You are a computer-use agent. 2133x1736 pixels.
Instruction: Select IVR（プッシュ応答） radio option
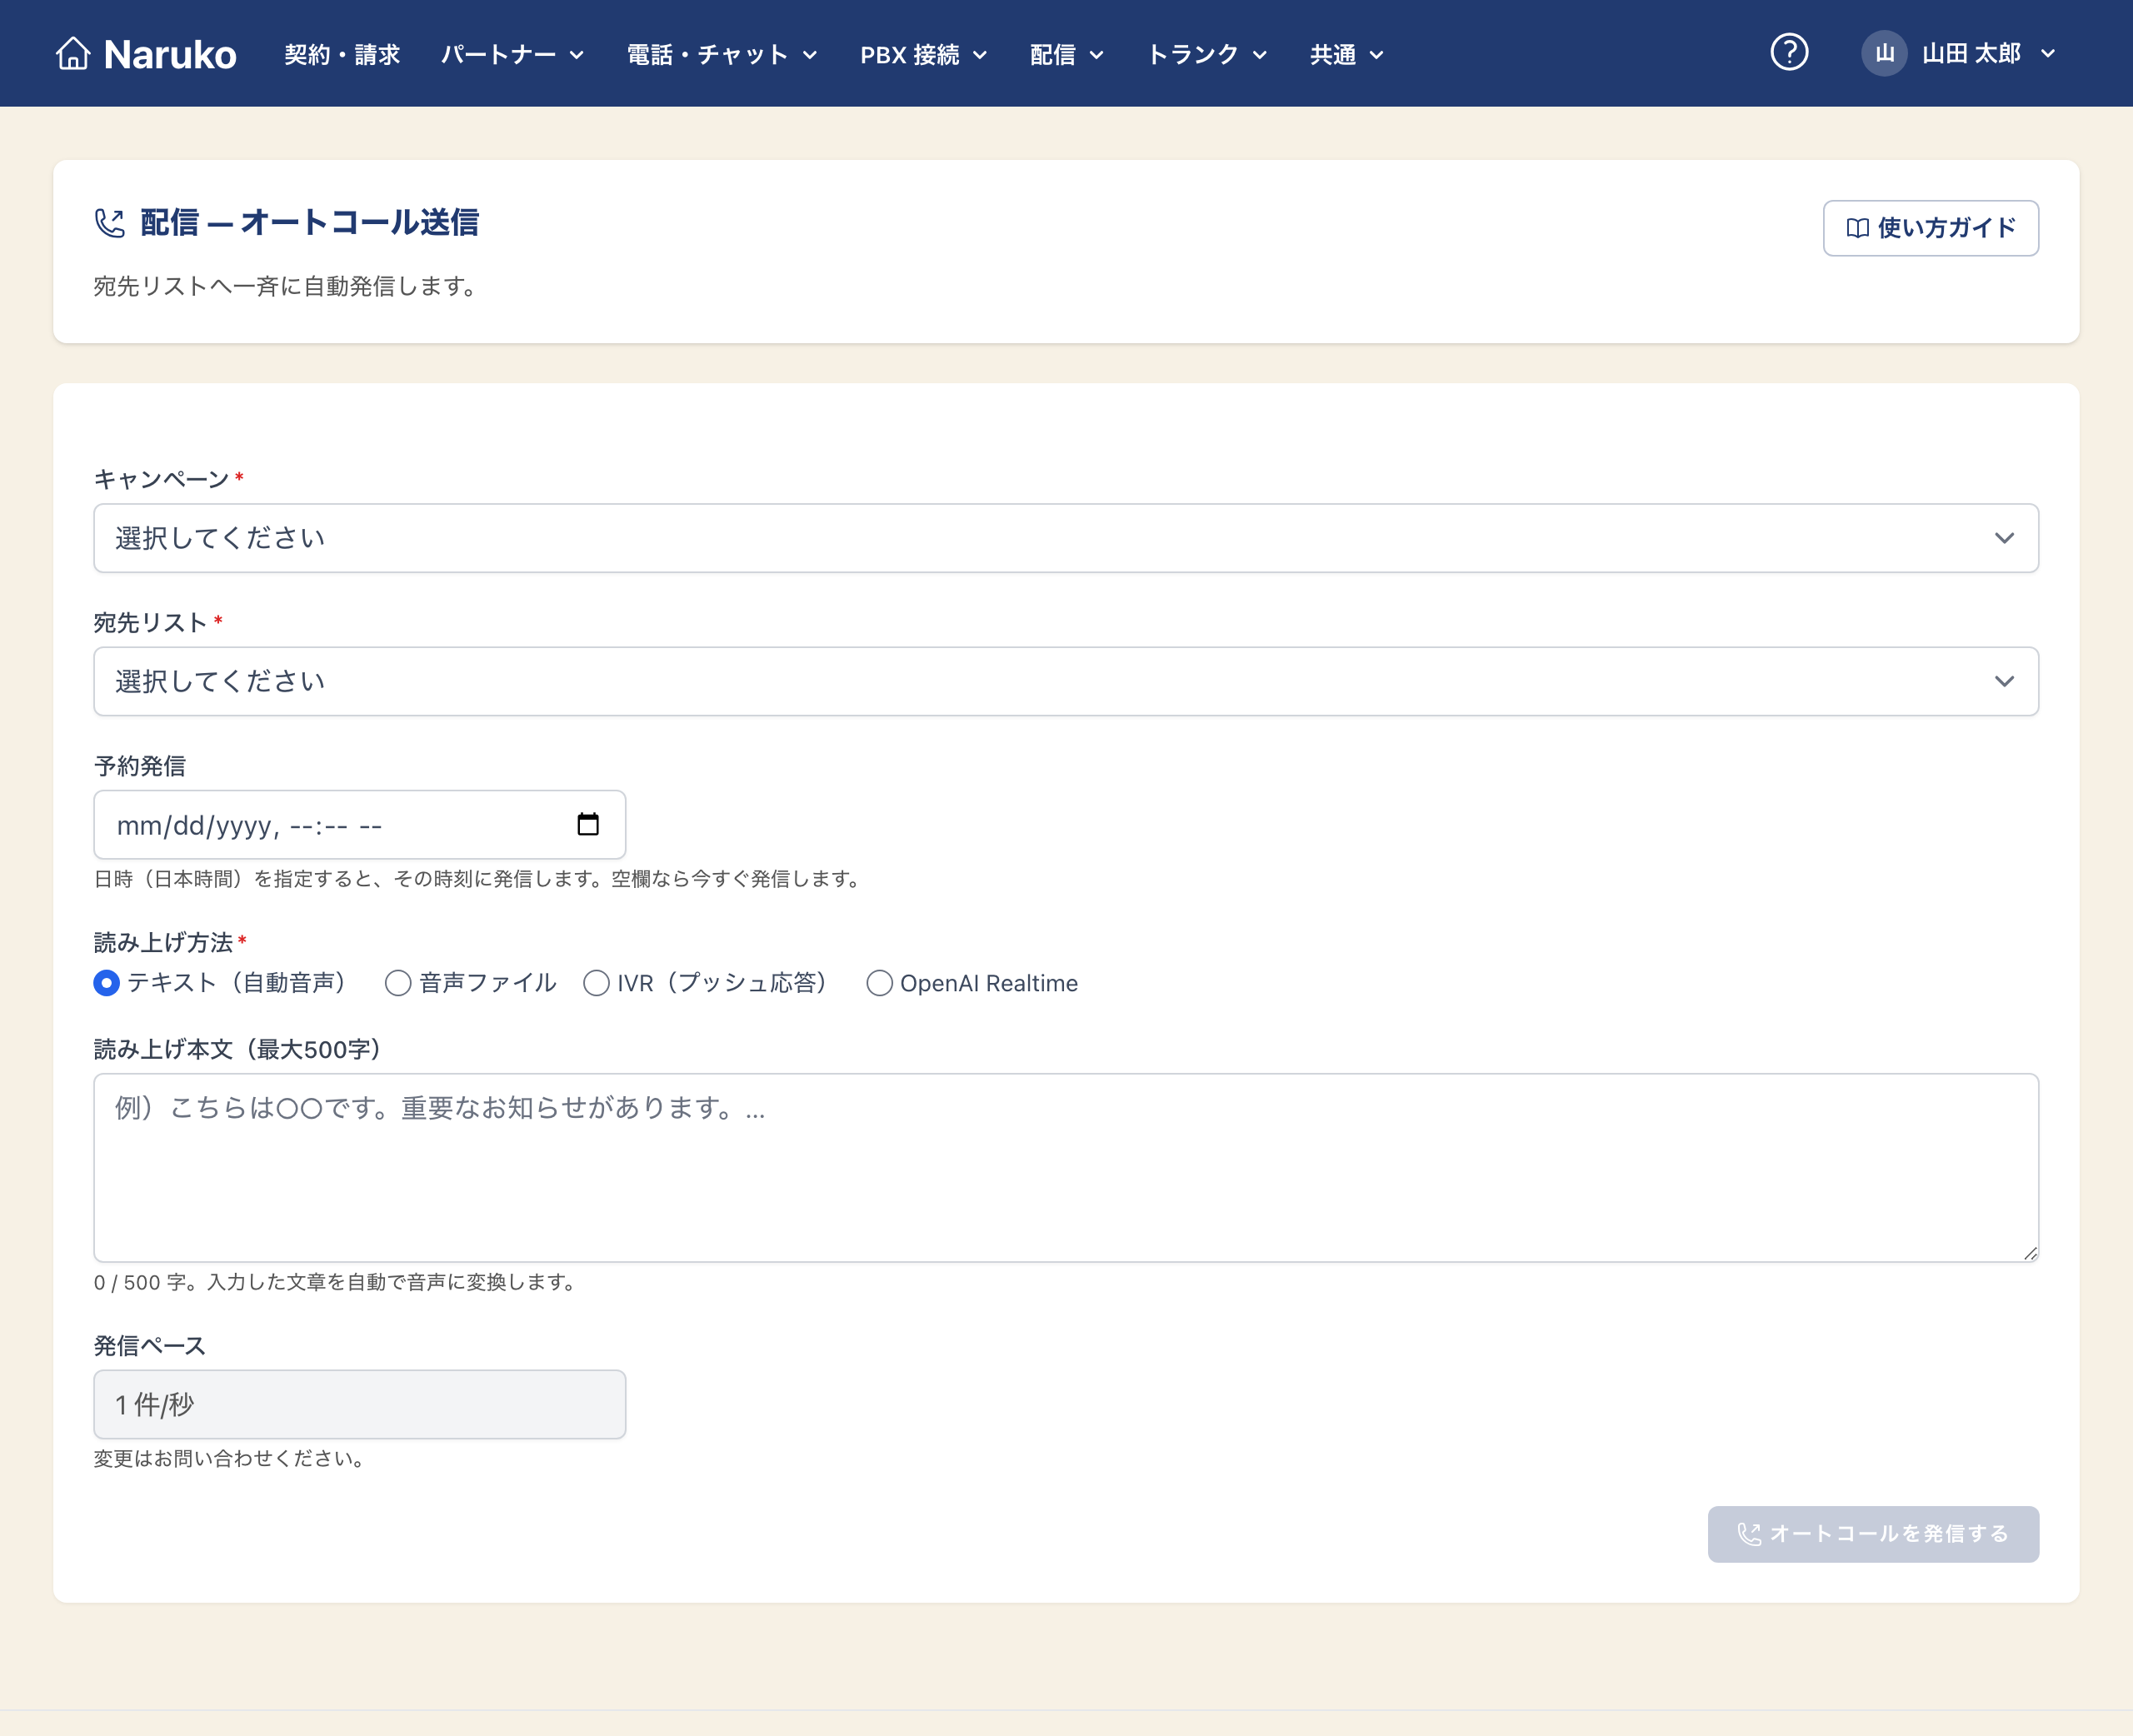click(596, 983)
